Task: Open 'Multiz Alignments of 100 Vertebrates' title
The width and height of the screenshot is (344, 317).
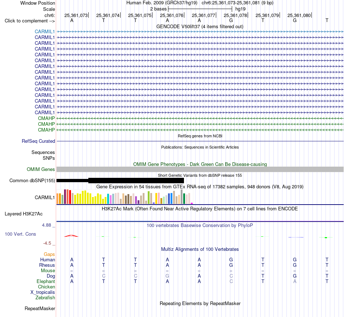Action: [x=200, y=249]
